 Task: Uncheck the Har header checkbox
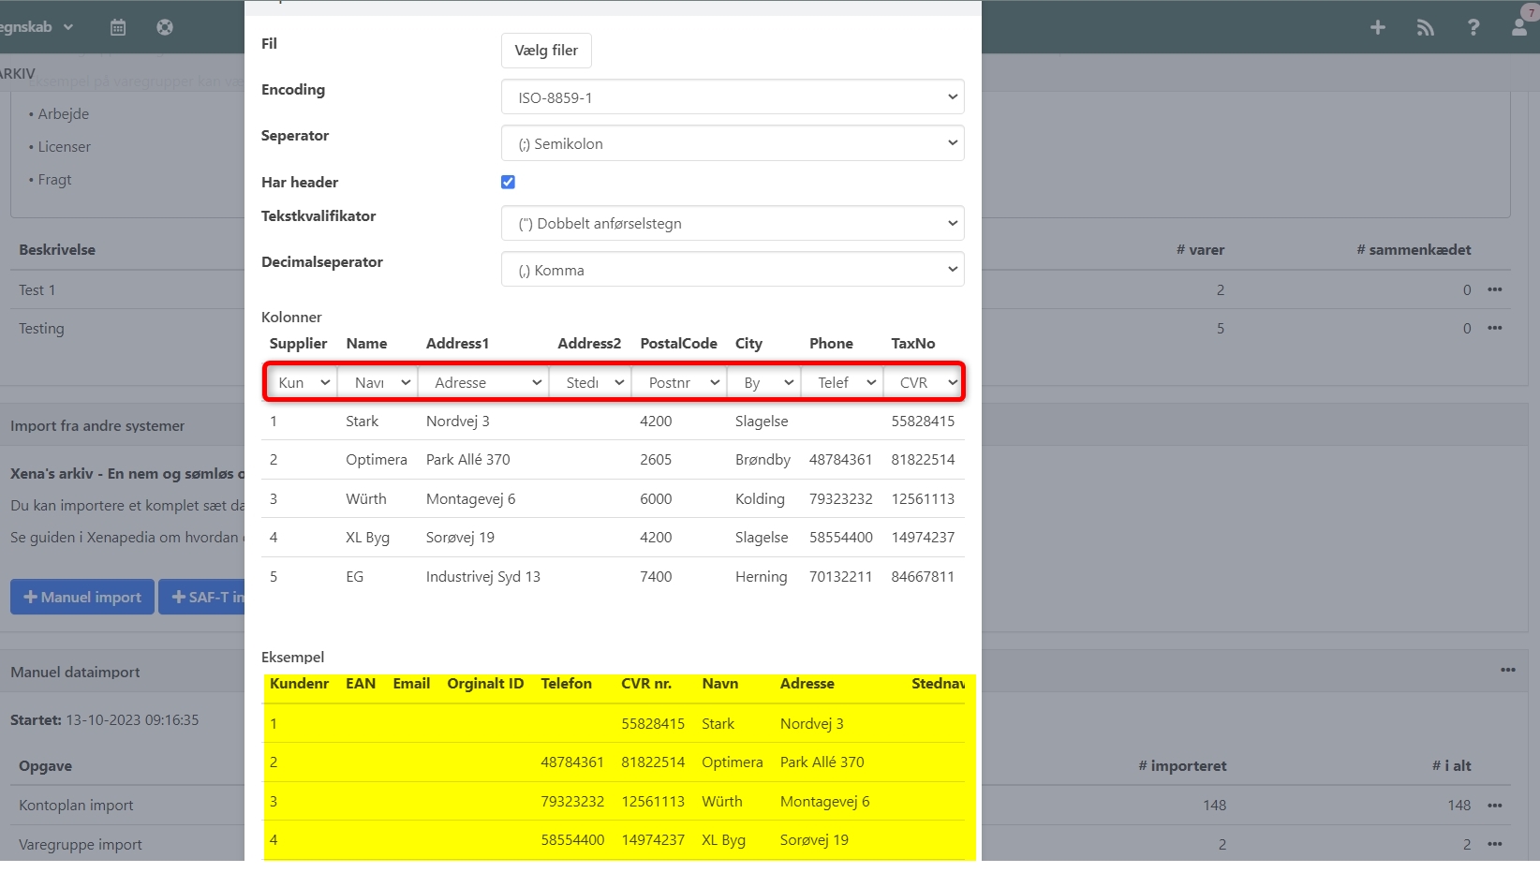click(508, 182)
